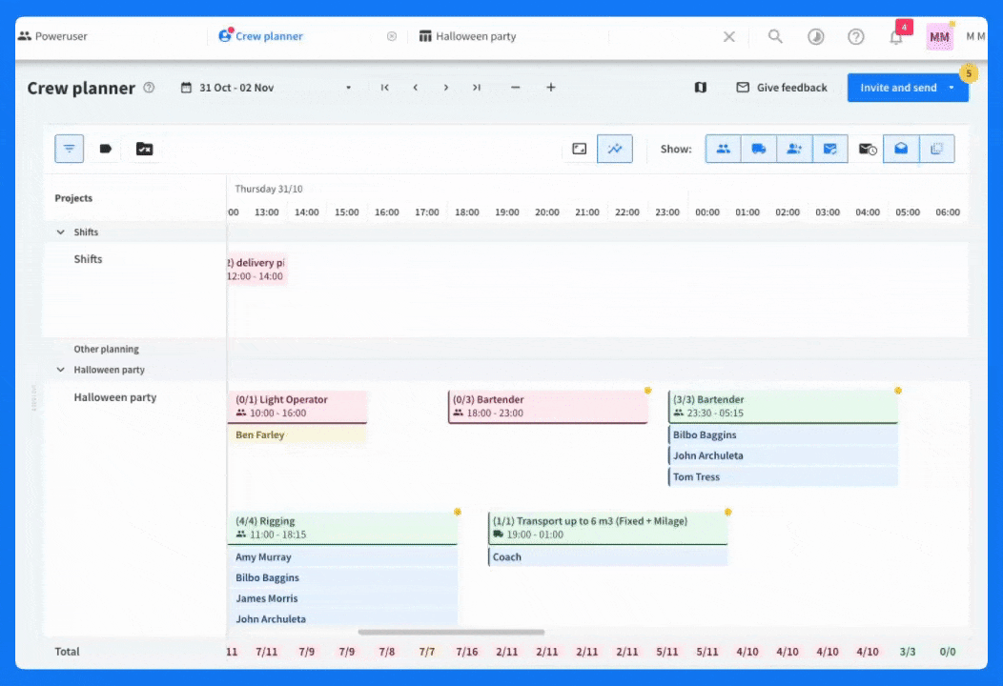Screen dimensions: 1003x686
Task: Open the Light Operator function block
Action: click(x=297, y=407)
